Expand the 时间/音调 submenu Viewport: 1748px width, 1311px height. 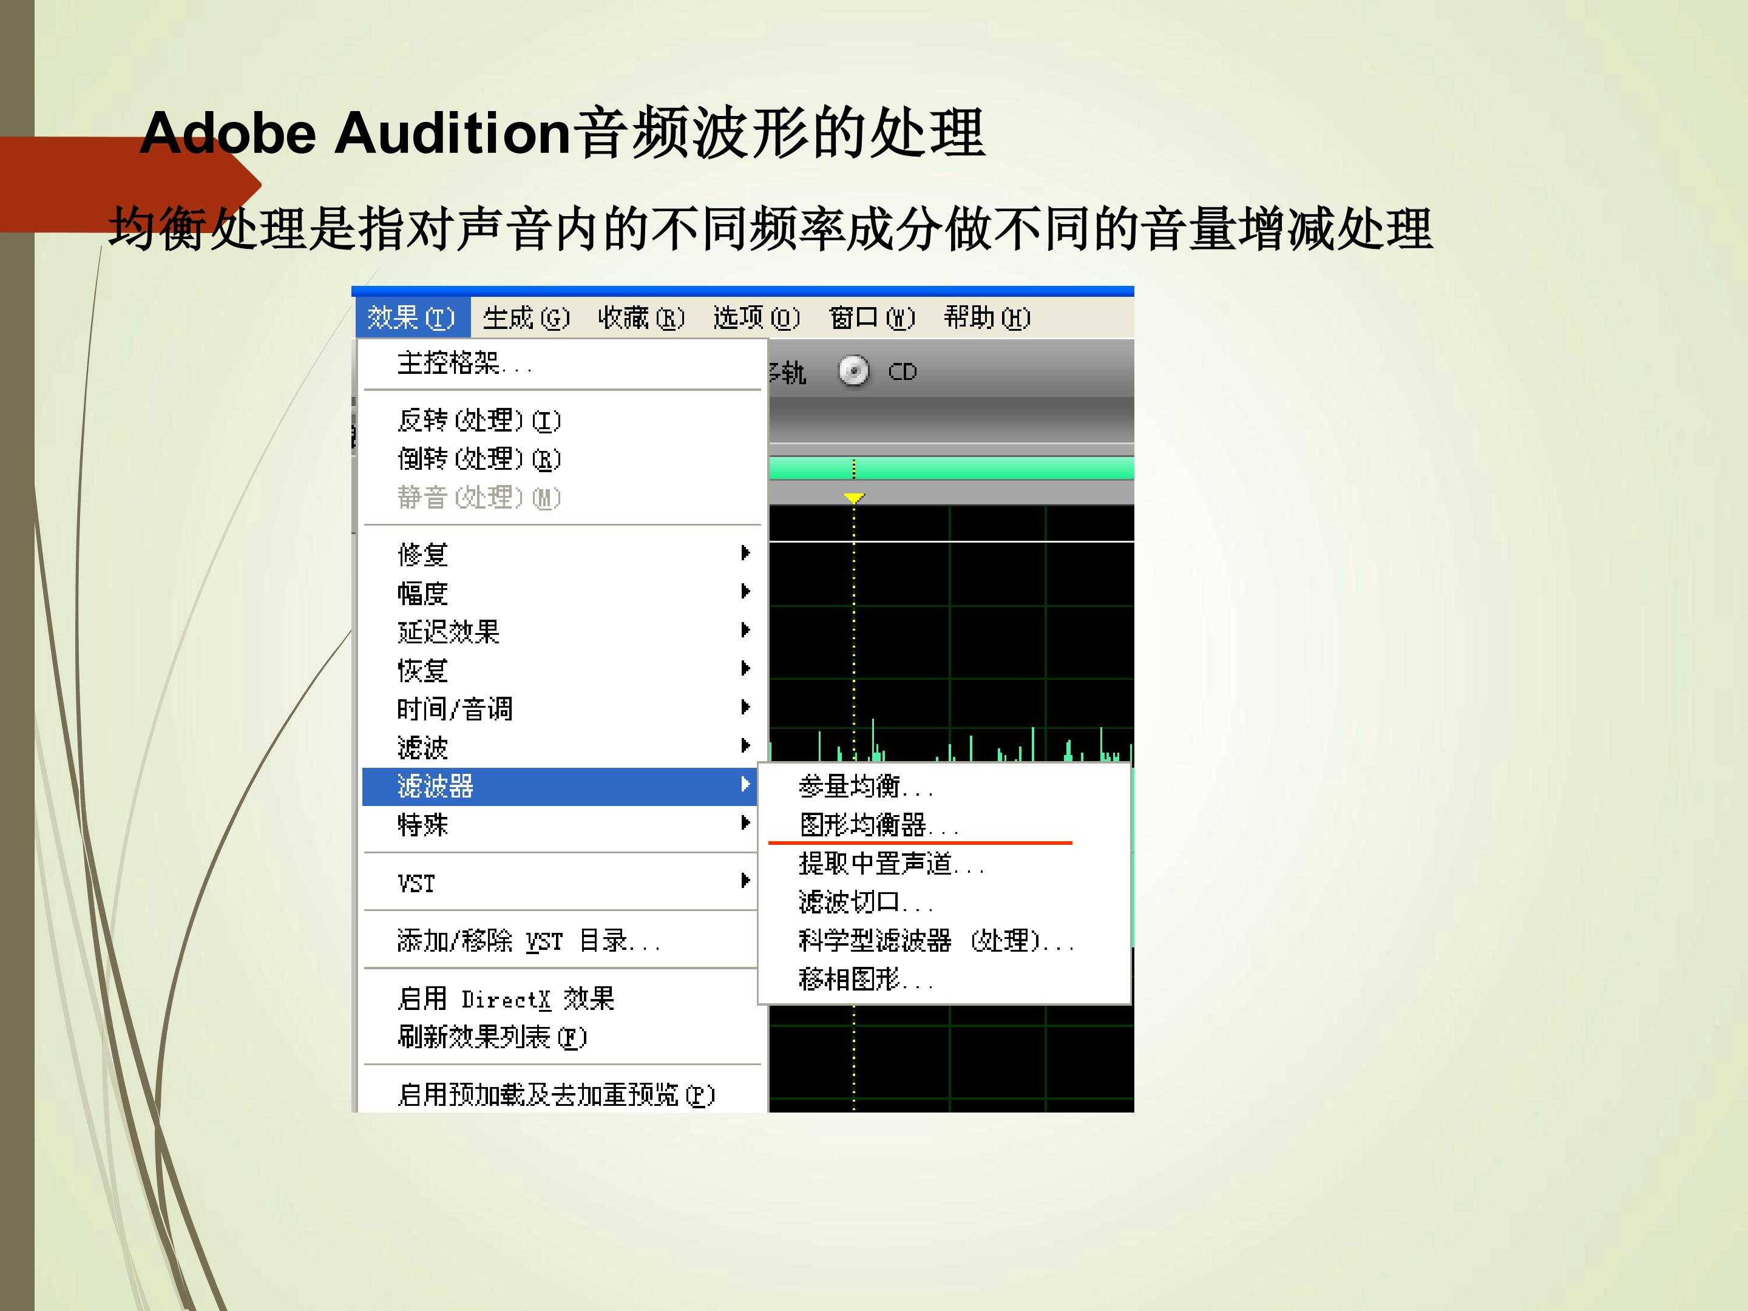click(x=561, y=708)
